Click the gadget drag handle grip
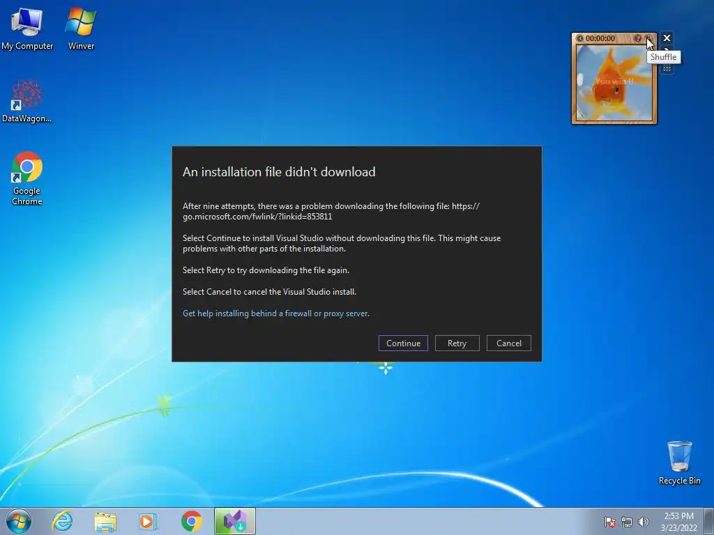Image resolution: width=714 pixels, height=535 pixels. pyautogui.click(x=667, y=69)
